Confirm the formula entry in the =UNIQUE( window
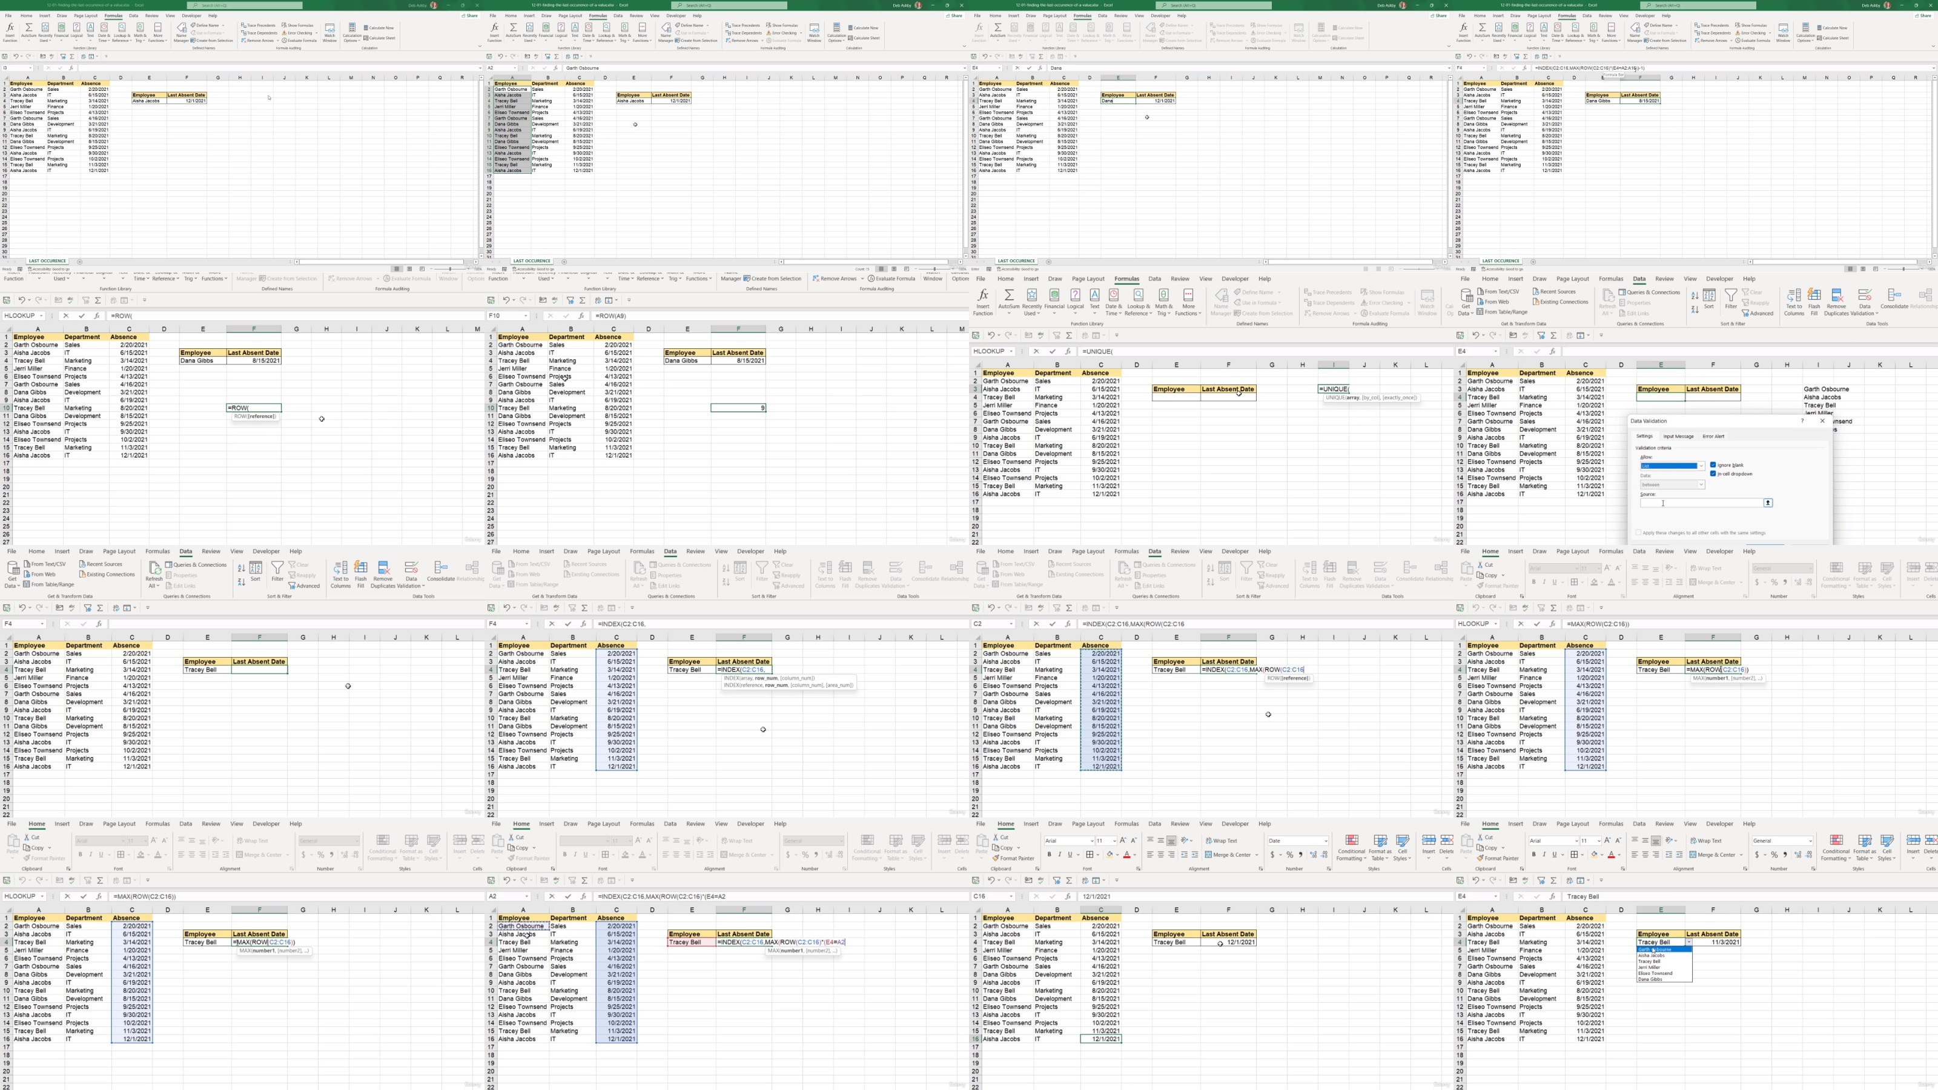Viewport: 1938px width, 1090px height. tap(1052, 351)
